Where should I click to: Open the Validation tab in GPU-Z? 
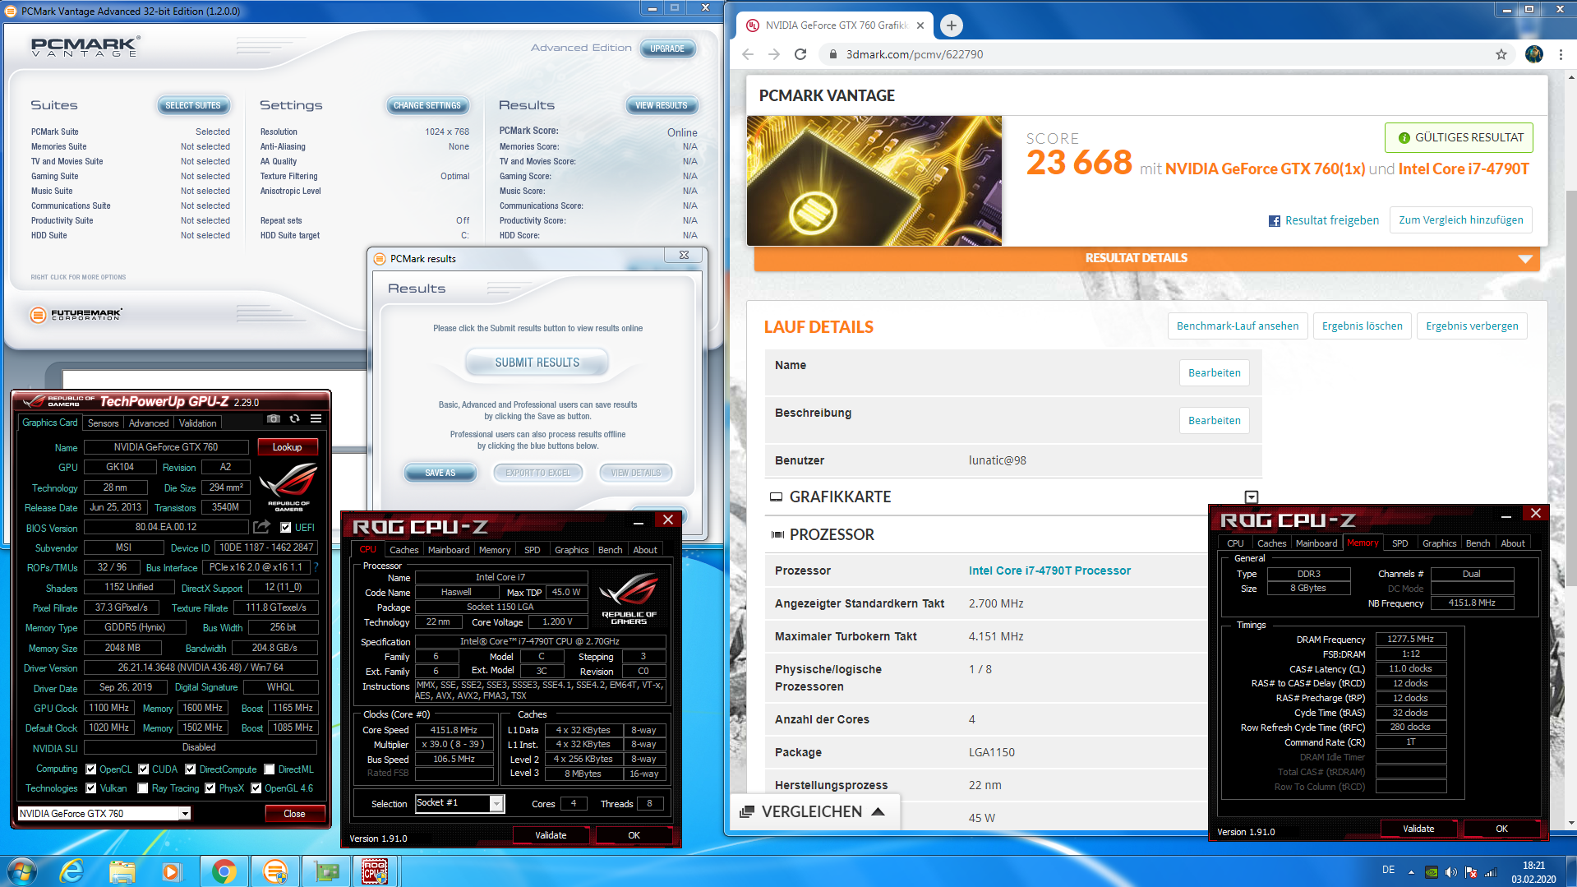tap(198, 423)
